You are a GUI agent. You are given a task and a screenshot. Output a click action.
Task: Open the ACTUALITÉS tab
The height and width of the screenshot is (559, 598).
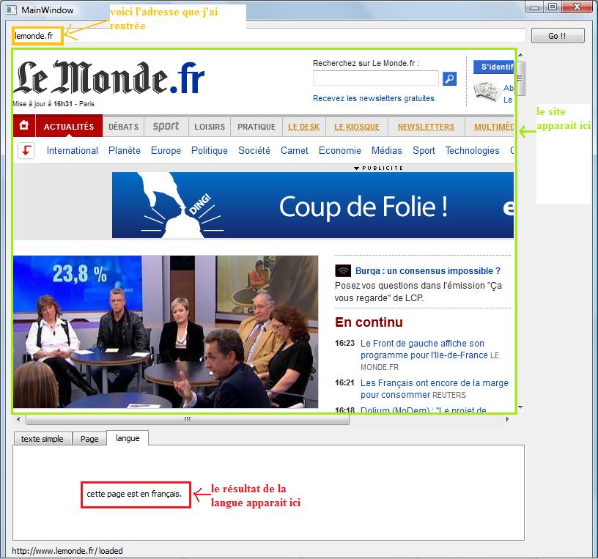pyautogui.click(x=69, y=126)
